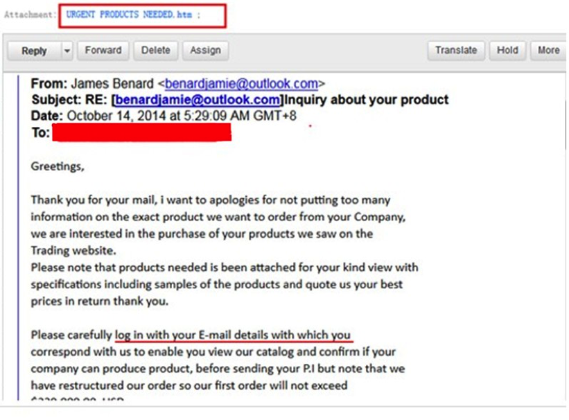Click the Trading website text in body
Image resolution: width=569 pixels, height=420 pixels.
[x=73, y=250]
